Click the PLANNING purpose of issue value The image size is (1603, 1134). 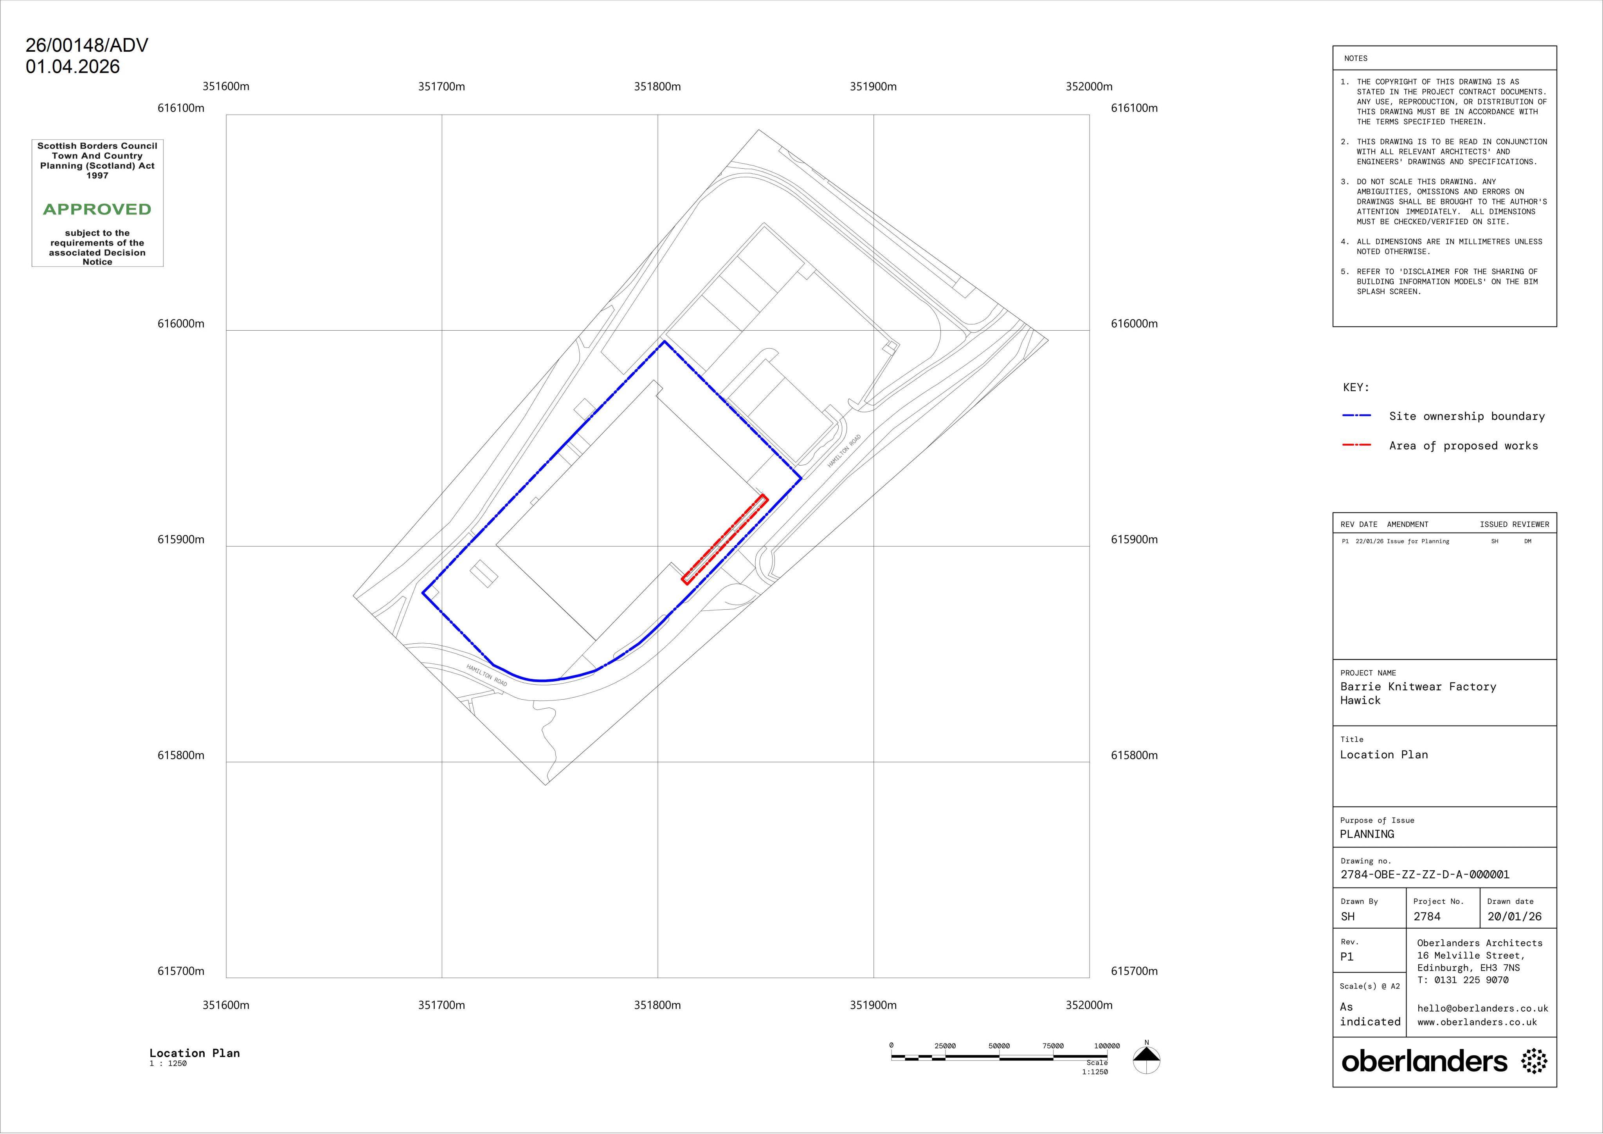pos(1367,834)
